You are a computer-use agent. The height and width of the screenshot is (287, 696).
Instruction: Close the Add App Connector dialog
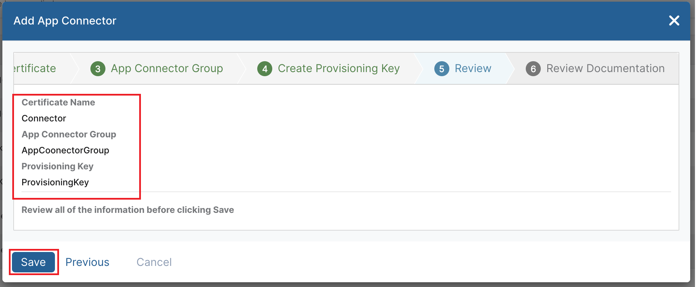pyautogui.click(x=674, y=21)
